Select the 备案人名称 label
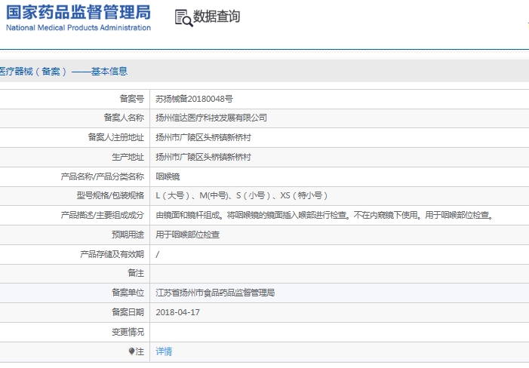 (124, 118)
